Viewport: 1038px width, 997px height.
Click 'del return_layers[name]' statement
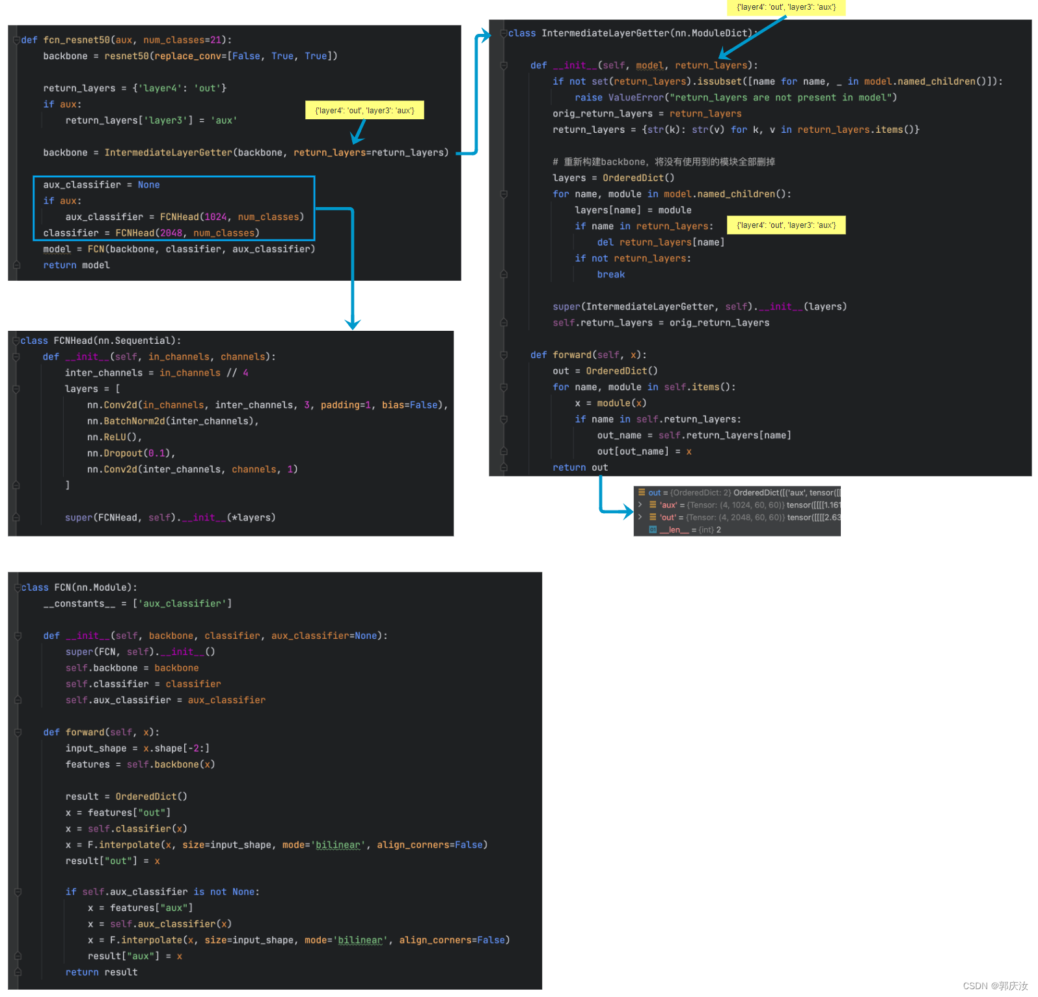pos(661,242)
